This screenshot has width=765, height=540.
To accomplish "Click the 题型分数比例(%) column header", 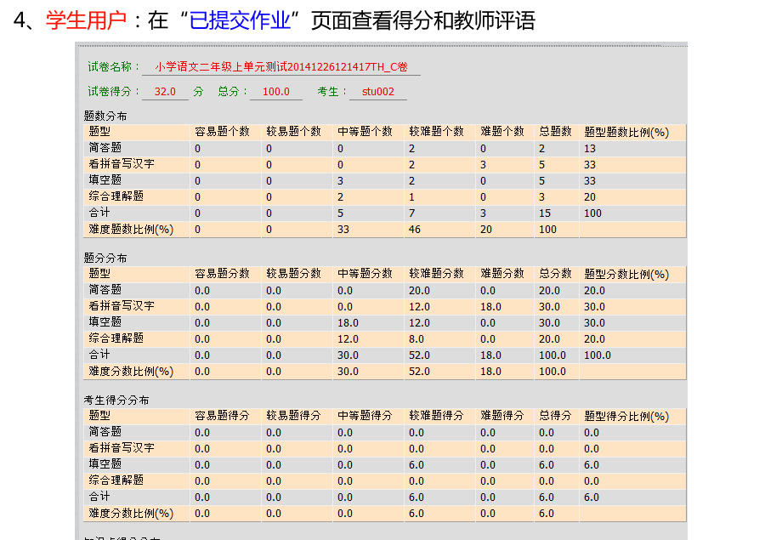I will [x=626, y=274].
